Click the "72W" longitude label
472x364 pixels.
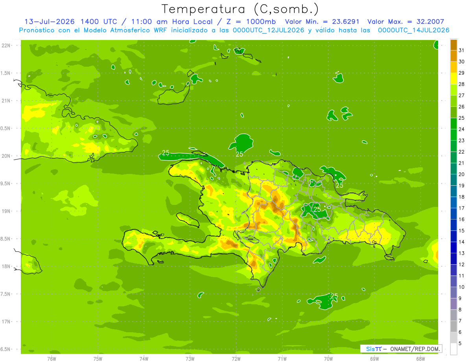236,359
